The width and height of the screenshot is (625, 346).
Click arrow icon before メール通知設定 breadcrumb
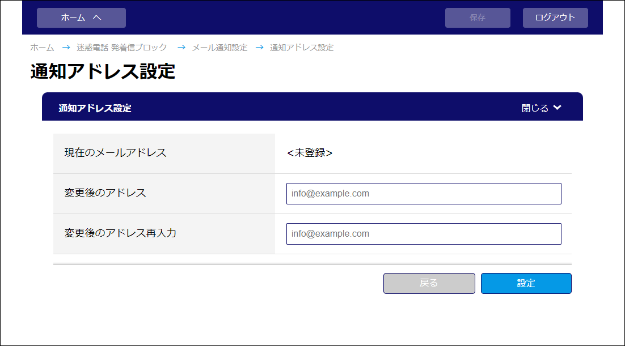(x=181, y=48)
